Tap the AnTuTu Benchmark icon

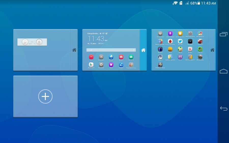click(x=170, y=41)
